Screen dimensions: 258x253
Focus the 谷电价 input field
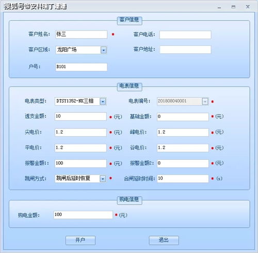click(183, 148)
